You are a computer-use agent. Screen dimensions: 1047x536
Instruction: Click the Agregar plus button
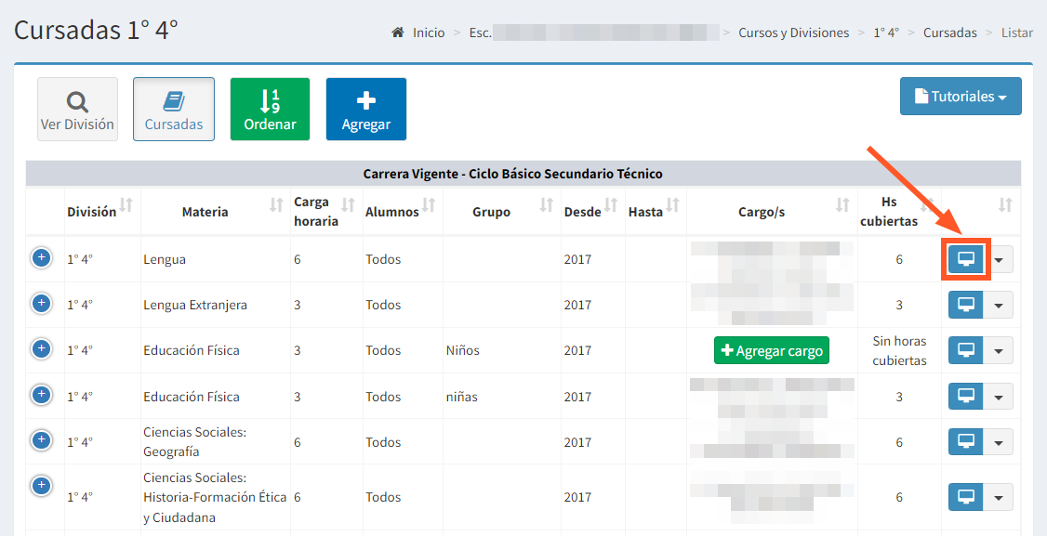point(365,110)
